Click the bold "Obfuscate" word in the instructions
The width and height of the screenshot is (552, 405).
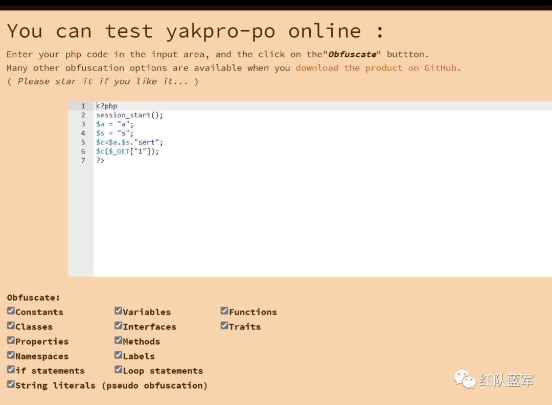pyautogui.click(x=352, y=55)
